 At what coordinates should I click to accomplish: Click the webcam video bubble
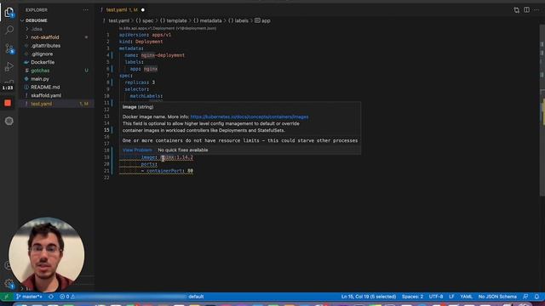46,255
